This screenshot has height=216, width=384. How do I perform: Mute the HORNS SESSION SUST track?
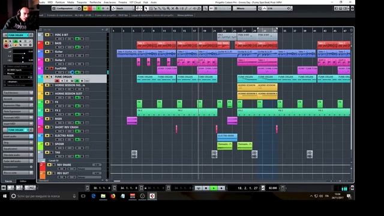click(x=47, y=94)
